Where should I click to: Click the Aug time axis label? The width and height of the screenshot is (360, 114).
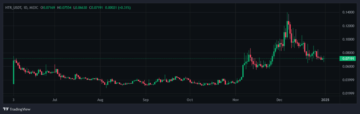[x=100, y=100]
